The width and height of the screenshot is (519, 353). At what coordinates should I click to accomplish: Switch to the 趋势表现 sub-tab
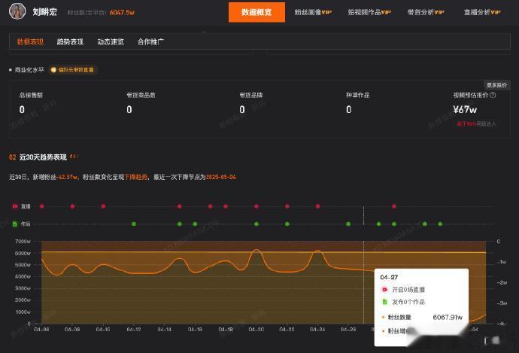coord(70,41)
